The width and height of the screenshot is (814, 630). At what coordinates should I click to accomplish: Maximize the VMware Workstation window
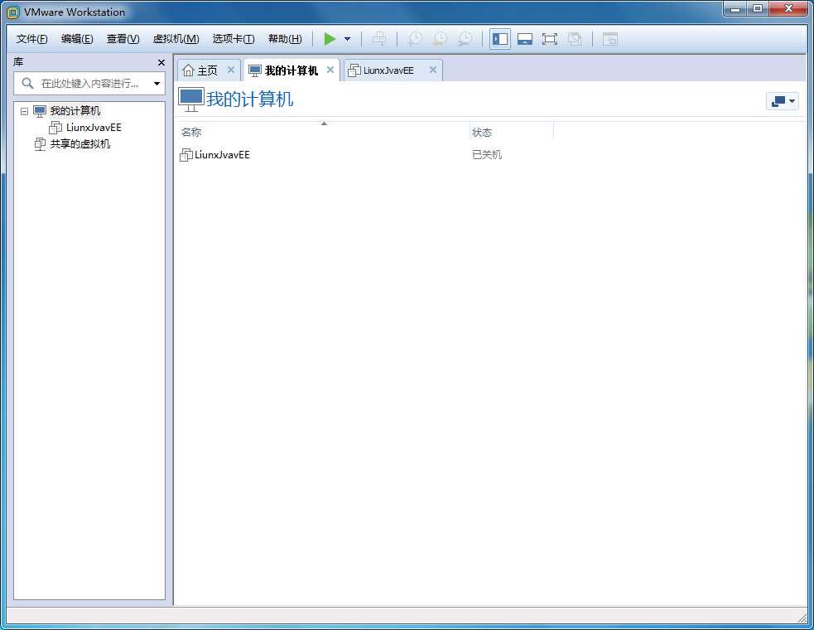(x=758, y=9)
